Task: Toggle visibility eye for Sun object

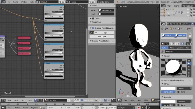Action: tap(188, 9)
